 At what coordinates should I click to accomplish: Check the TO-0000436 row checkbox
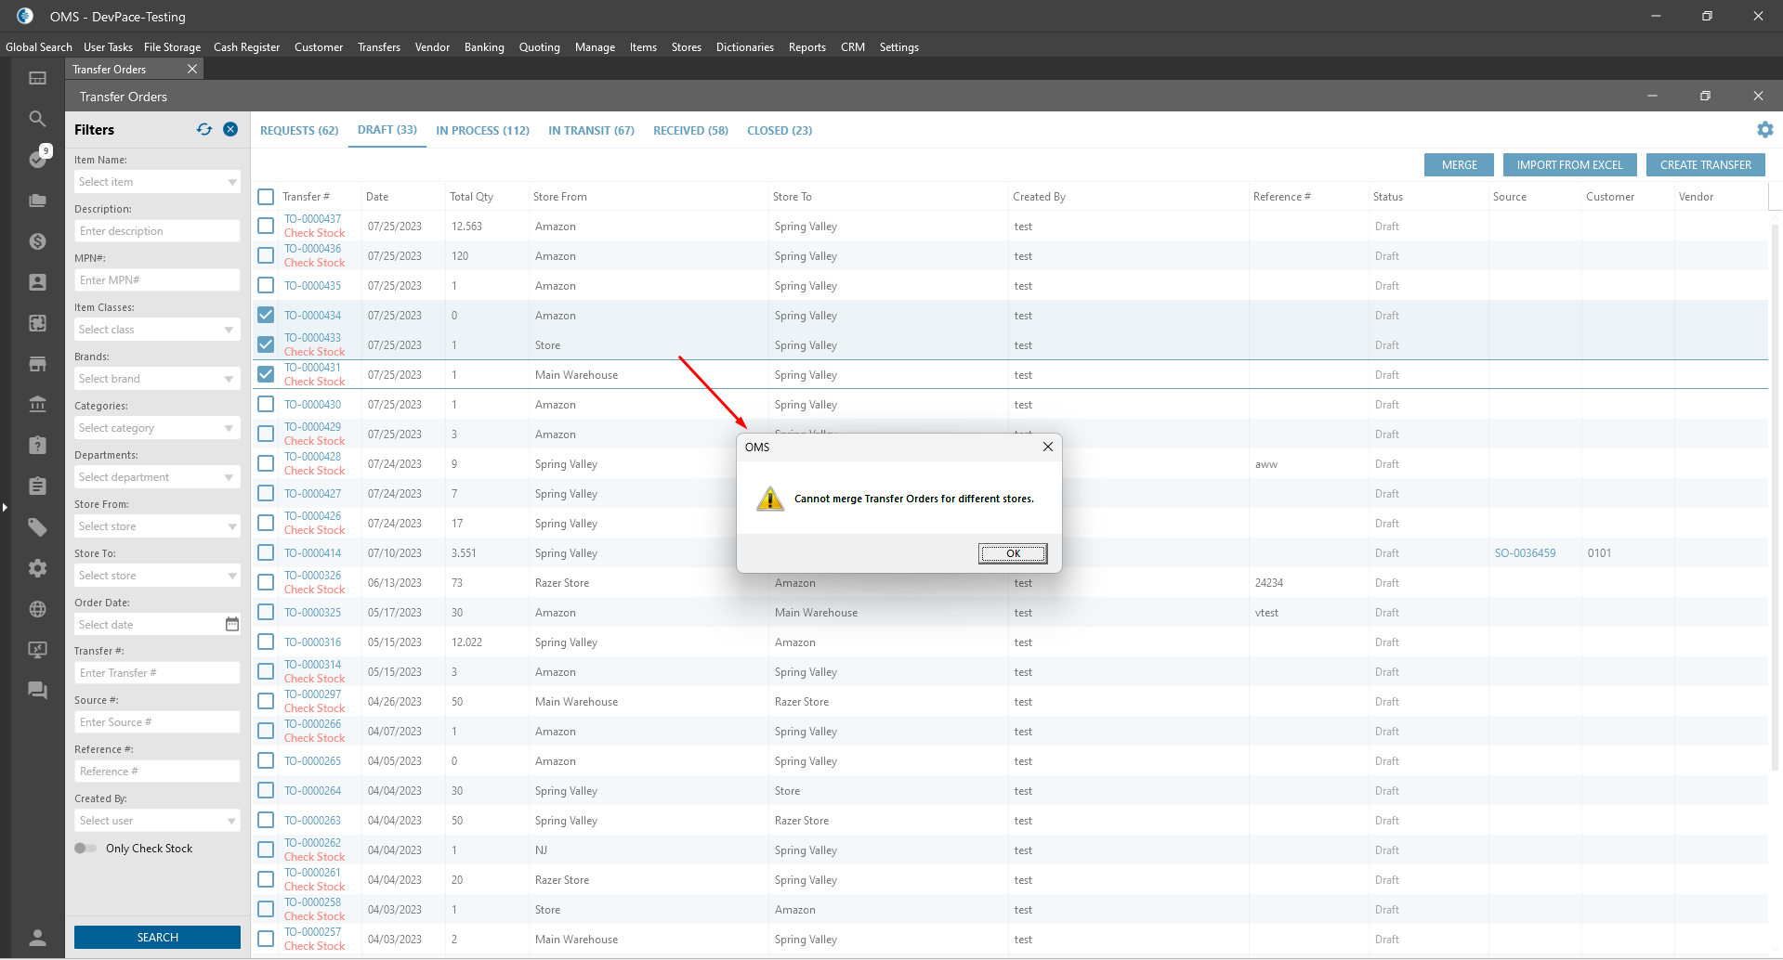pyautogui.click(x=266, y=255)
